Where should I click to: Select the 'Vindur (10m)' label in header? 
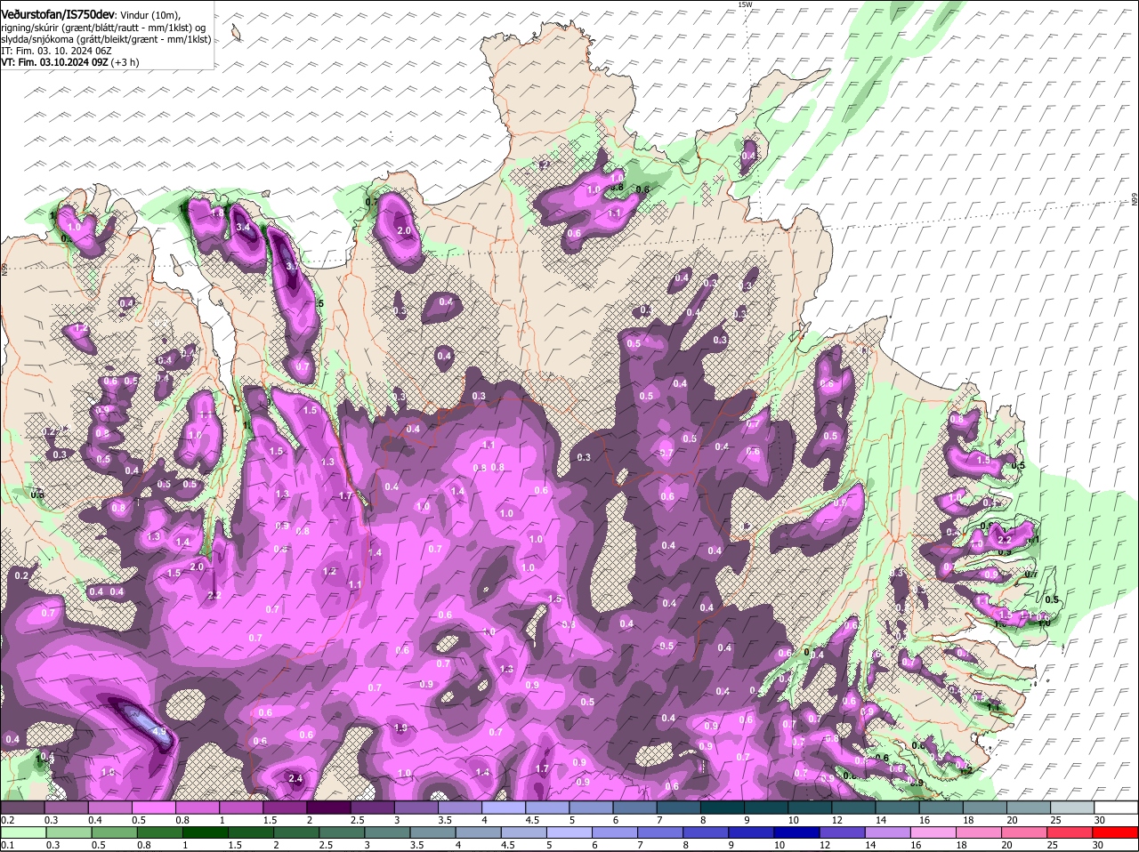[x=149, y=15]
